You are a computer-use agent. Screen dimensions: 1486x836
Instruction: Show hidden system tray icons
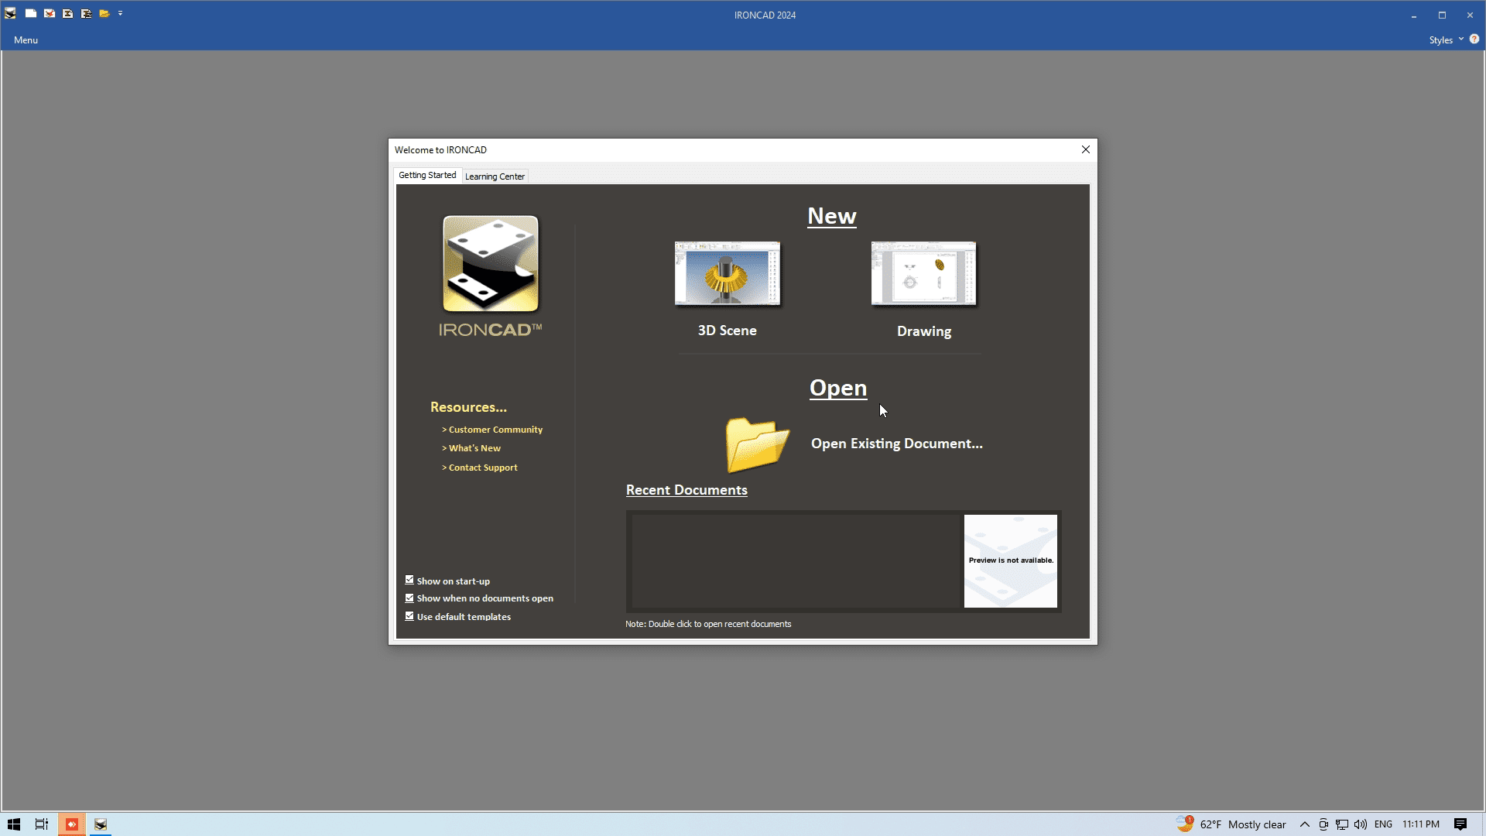coord(1304,824)
